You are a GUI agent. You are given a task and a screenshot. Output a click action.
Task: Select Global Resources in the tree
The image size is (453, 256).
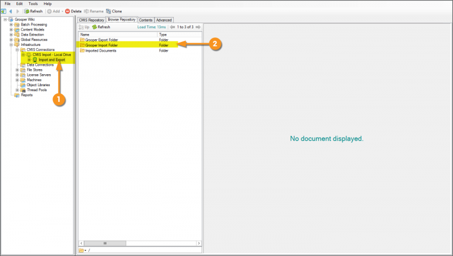[x=34, y=40]
